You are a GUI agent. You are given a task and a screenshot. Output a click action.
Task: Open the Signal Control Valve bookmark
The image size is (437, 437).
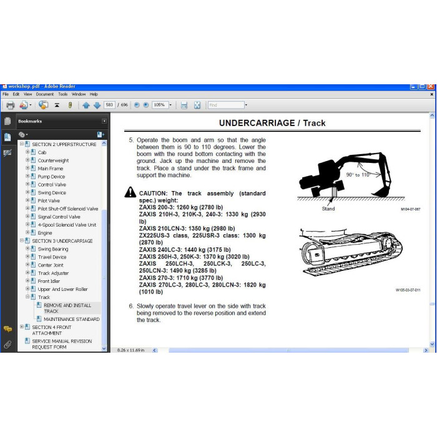pos(59,217)
